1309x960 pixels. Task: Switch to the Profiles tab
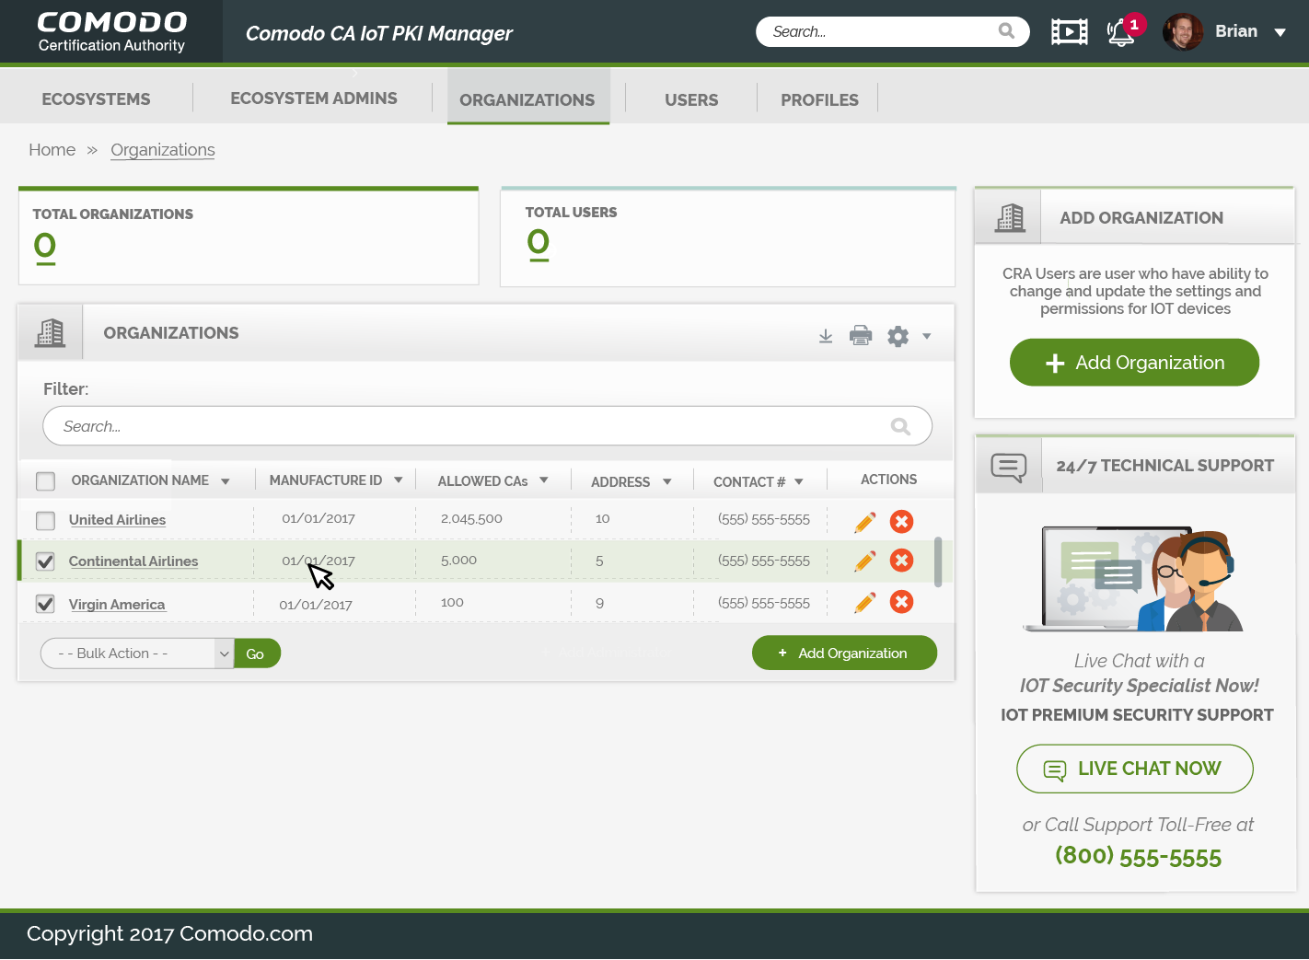819,99
